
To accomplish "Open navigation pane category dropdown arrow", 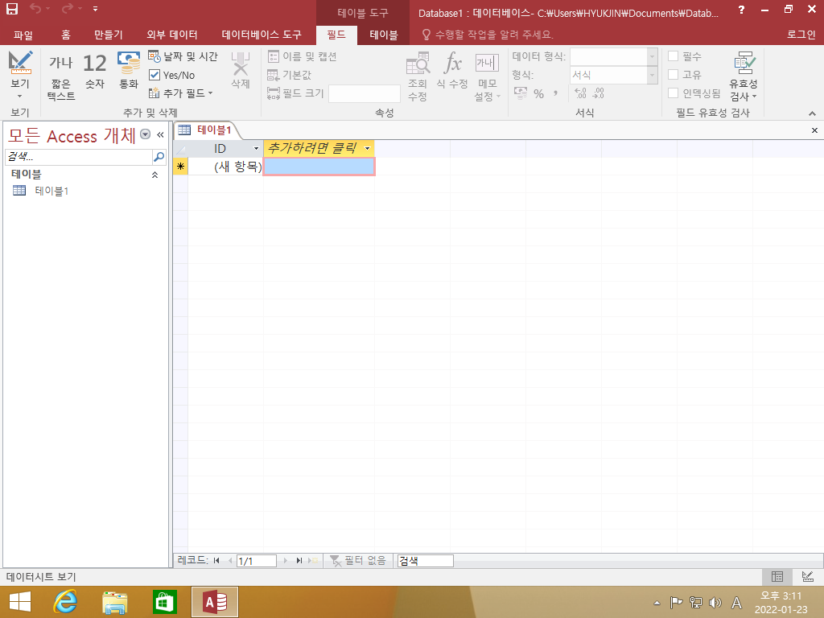I will point(146,134).
